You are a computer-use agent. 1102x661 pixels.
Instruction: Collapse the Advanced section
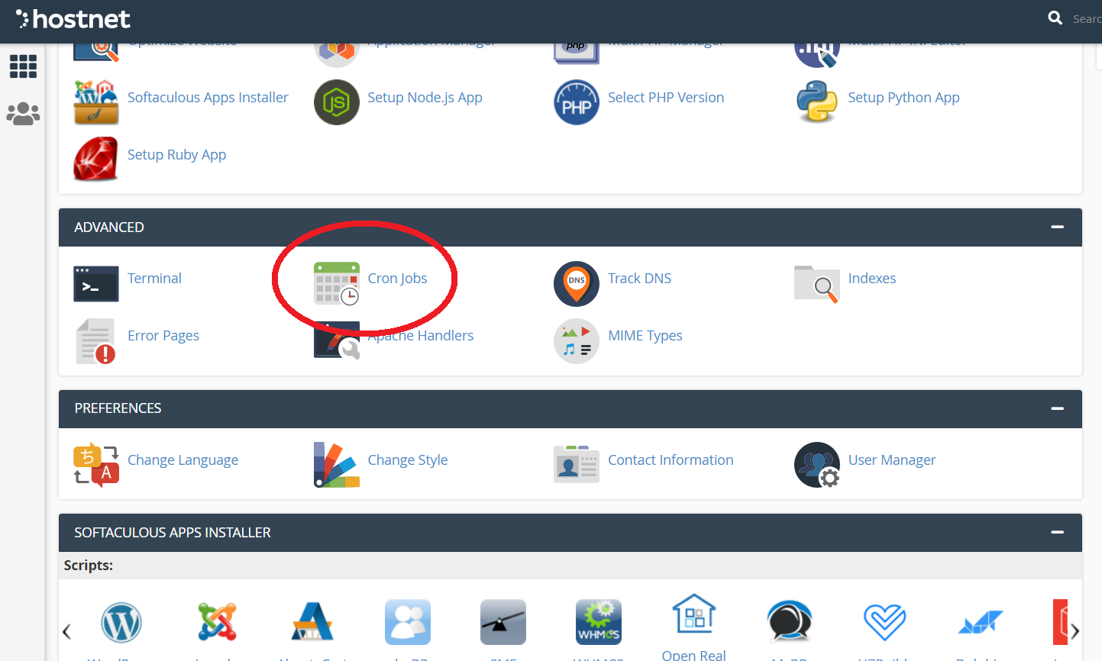1057,227
